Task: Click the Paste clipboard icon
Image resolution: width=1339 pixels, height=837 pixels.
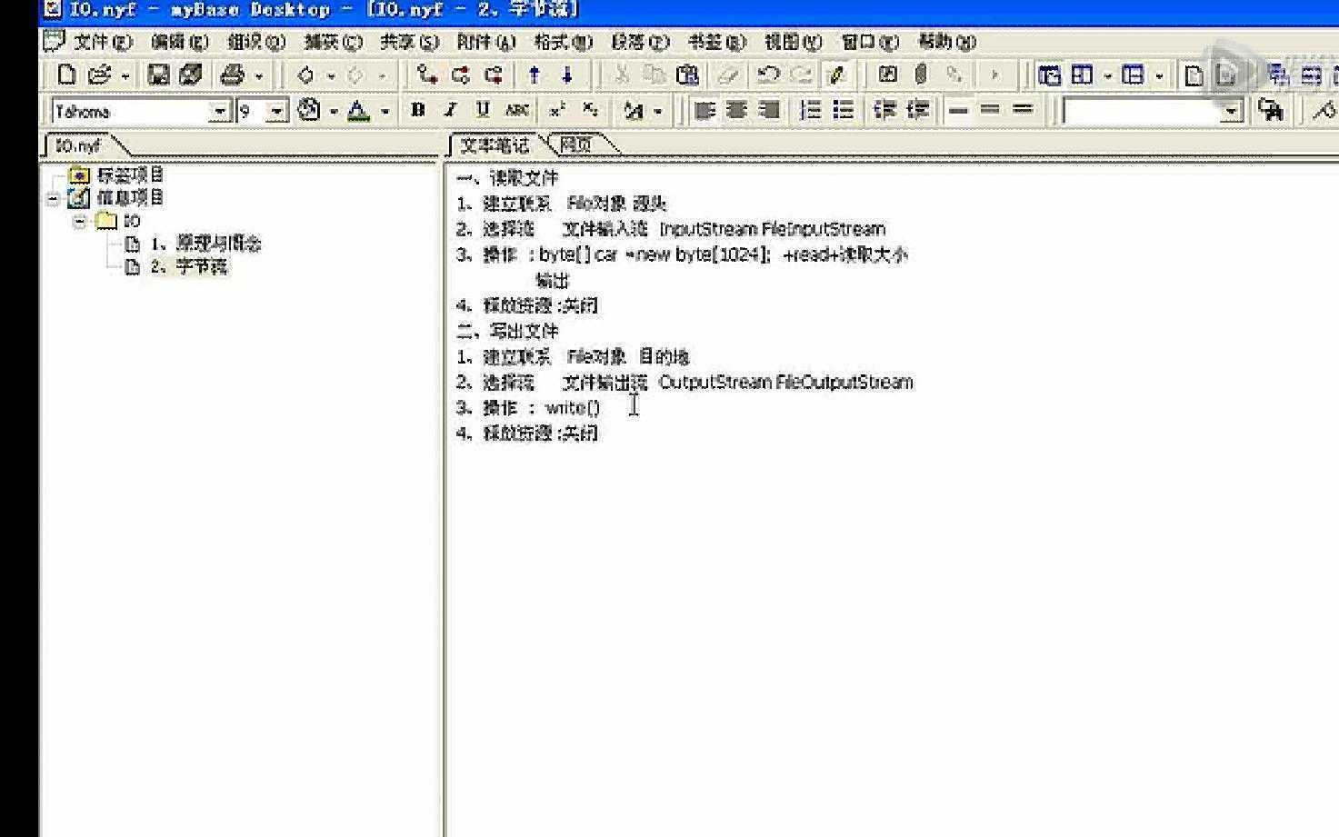Action: 688,75
